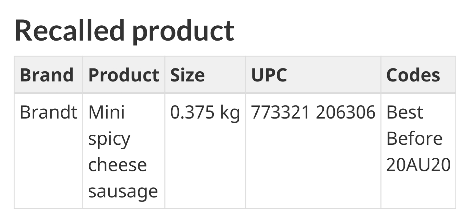Viewport: 456px width, 224px height.
Task: Click the Brandt brand cell
Action: (48, 112)
